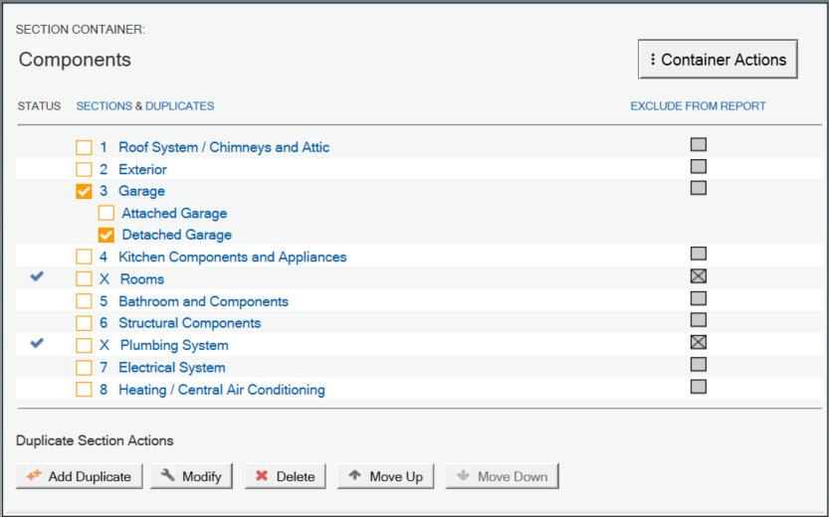The image size is (829, 517).
Task: Click the Status column header
Action: [39, 106]
